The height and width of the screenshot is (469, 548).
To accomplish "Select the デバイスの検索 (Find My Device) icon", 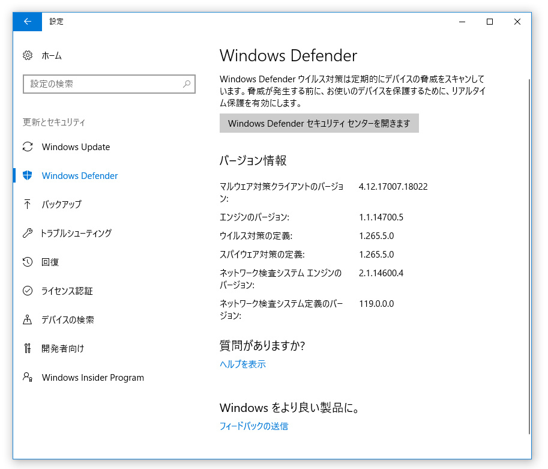I will [x=28, y=319].
